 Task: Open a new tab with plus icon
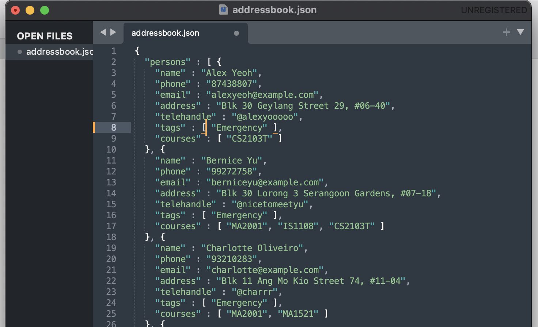tap(506, 32)
